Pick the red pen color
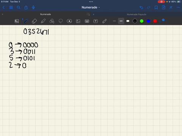182x136 pixels. 155,21
